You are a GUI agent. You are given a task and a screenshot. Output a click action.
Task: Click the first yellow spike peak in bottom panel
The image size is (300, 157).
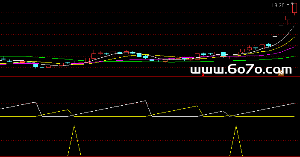[74, 126]
